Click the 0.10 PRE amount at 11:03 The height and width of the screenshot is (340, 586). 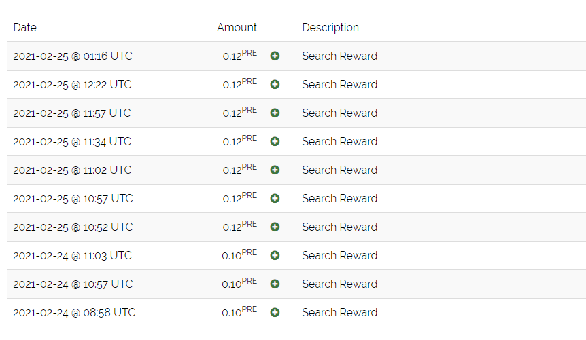239,254
